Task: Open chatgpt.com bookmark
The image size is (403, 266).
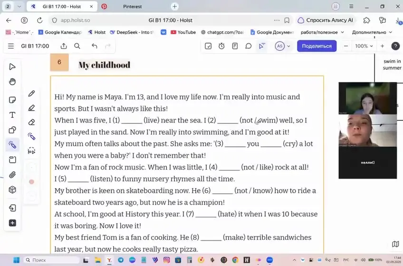Action: [x=222, y=32]
